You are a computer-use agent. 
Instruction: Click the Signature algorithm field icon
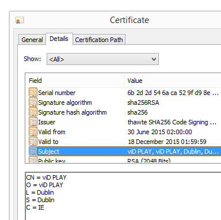(x=33, y=103)
